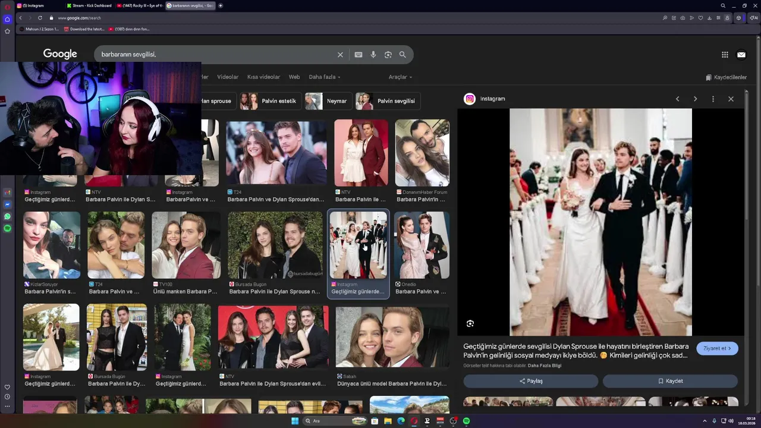Select the Palvin sevgilisi filter chip
The height and width of the screenshot is (428, 761).
coord(388,101)
